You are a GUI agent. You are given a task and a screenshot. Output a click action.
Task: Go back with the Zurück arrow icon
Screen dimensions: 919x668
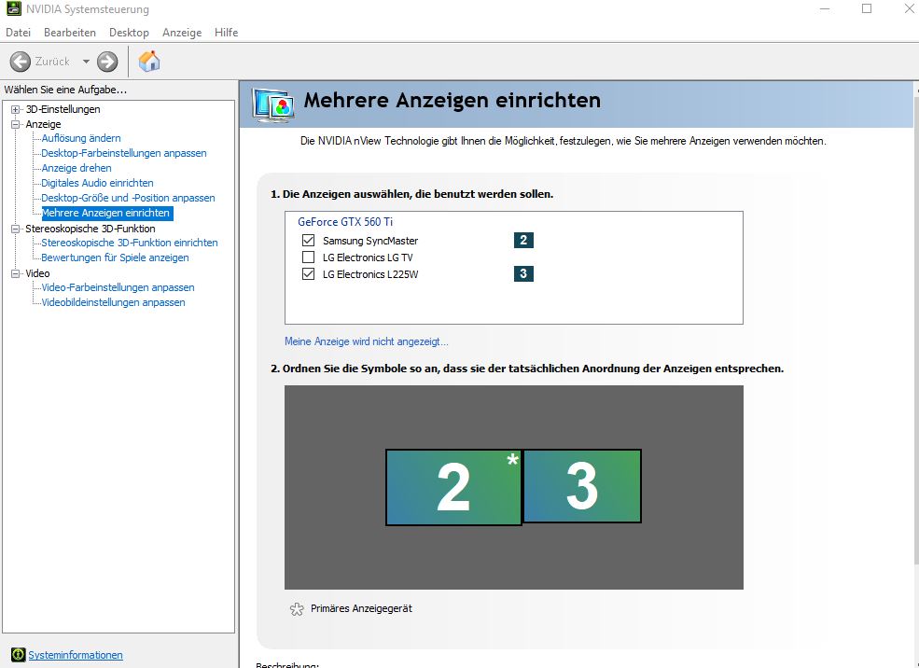21,62
